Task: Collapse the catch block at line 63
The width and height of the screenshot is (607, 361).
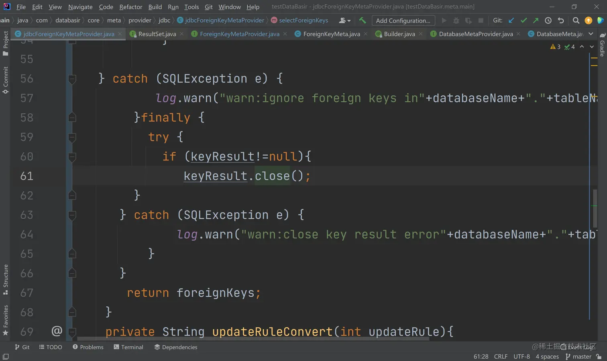Action: [x=72, y=215]
